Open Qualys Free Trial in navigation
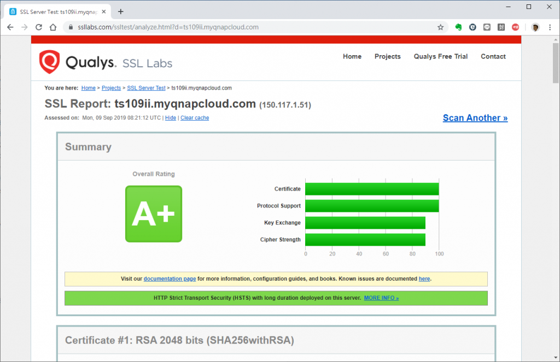Viewport: 560px width, 362px height. pyautogui.click(x=440, y=56)
